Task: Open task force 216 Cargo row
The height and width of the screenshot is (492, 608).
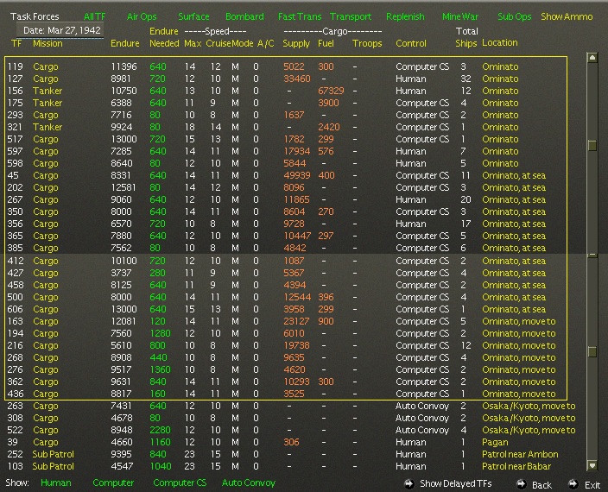Action: pyautogui.click(x=286, y=345)
